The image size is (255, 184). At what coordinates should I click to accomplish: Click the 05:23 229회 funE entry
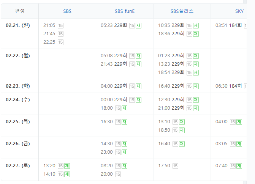[x=114, y=25]
